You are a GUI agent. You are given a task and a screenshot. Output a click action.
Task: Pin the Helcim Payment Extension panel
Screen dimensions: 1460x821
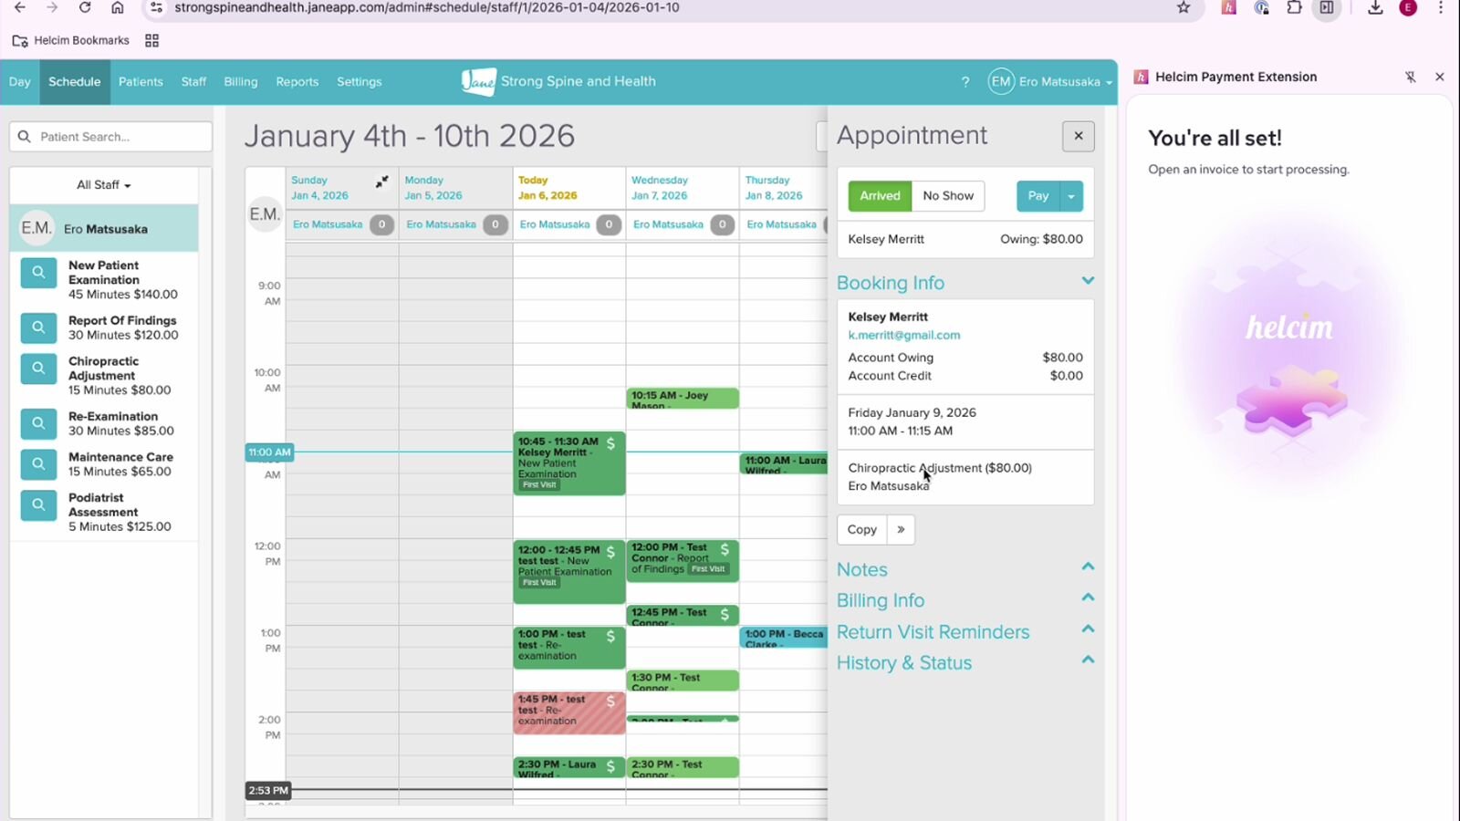click(x=1411, y=77)
